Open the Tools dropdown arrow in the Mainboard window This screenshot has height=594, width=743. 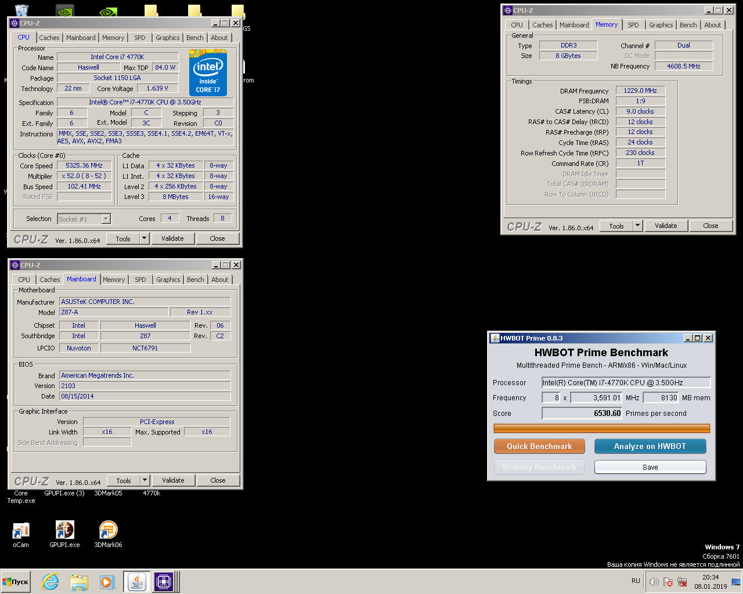pyautogui.click(x=145, y=480)
